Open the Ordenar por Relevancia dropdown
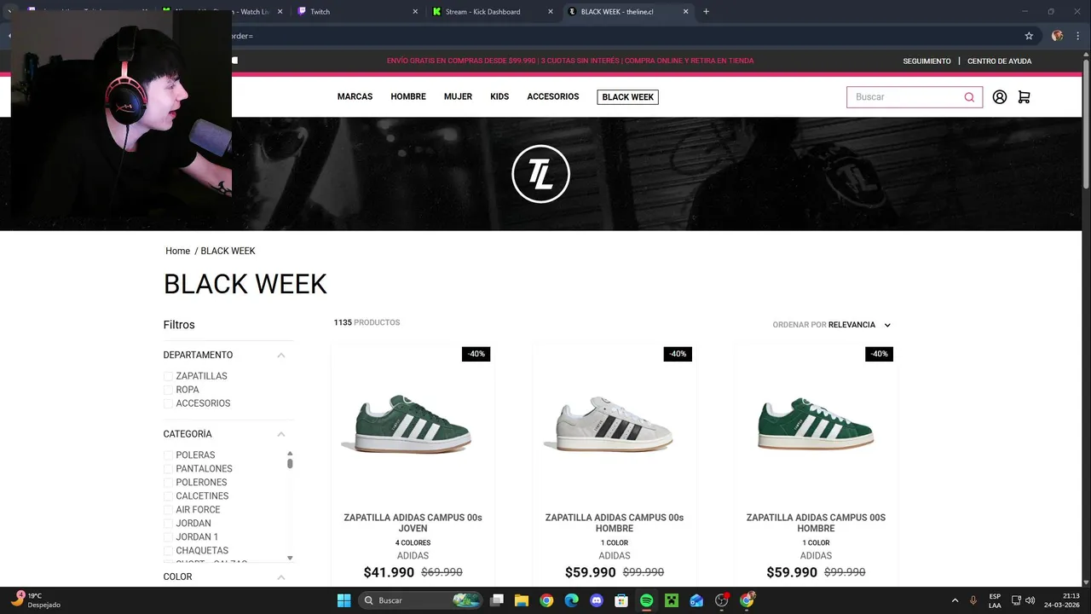Viewport: 1091px width, 614px height. 832,325
